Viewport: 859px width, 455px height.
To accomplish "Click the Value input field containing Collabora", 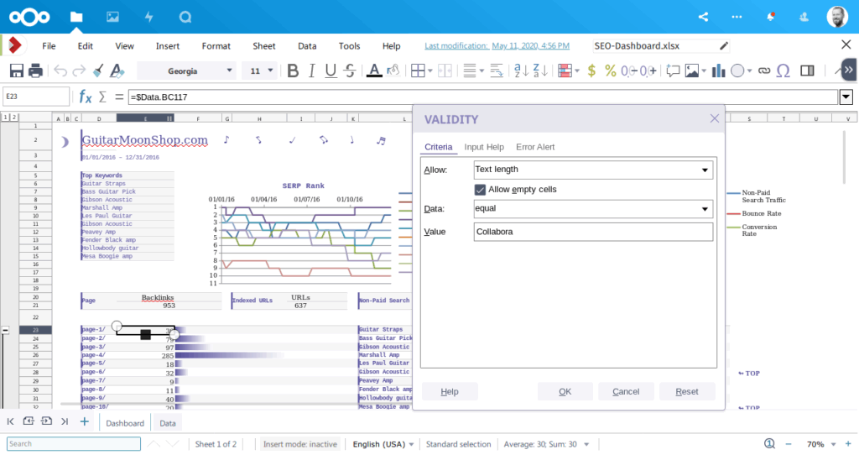I will tap(593, 232).
